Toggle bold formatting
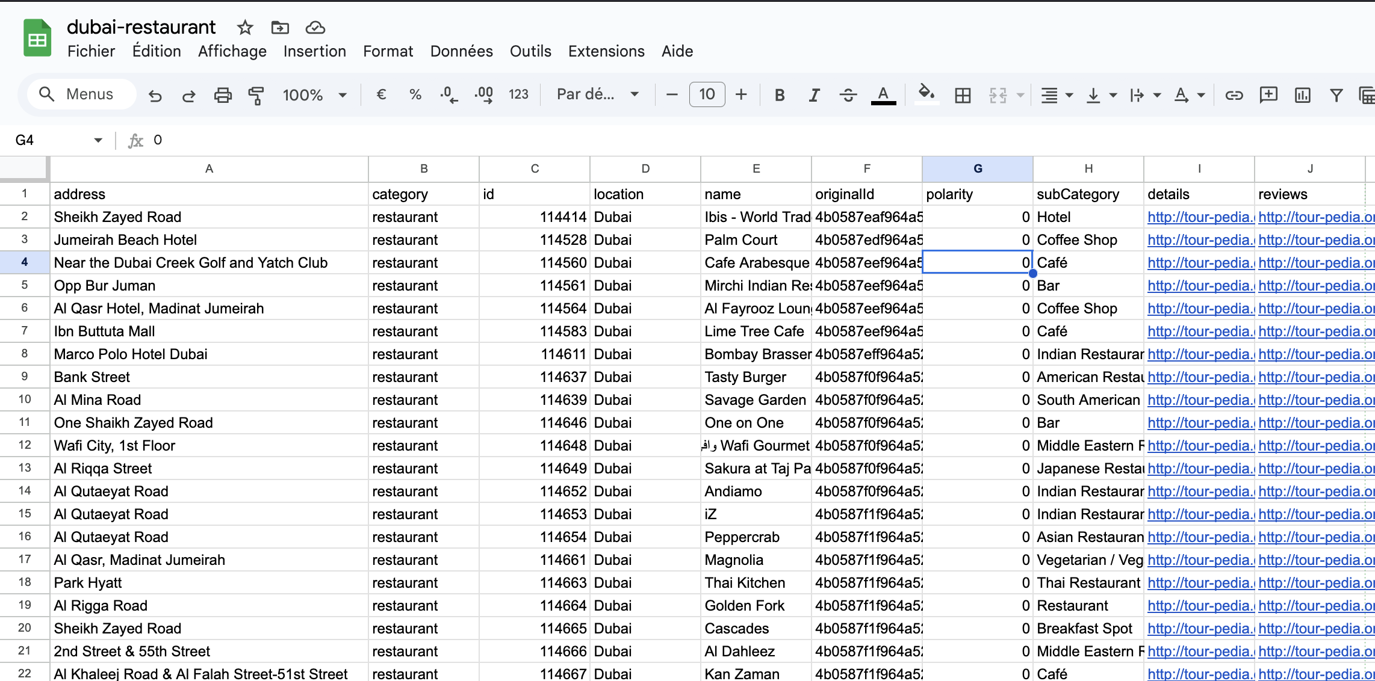 (x=780, y=95)
